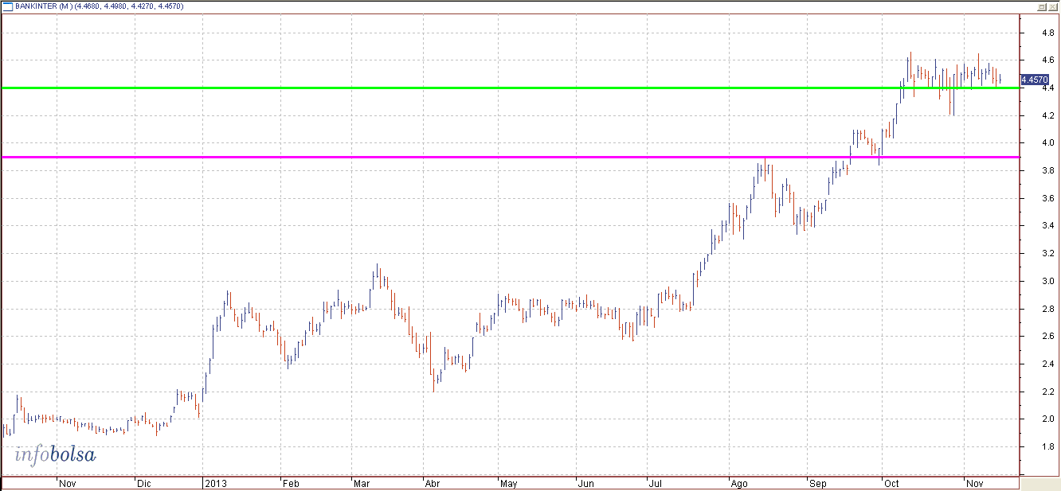Click the current price label 4.4570
Screen dimensions: 1061x491
pos(1035,80)
